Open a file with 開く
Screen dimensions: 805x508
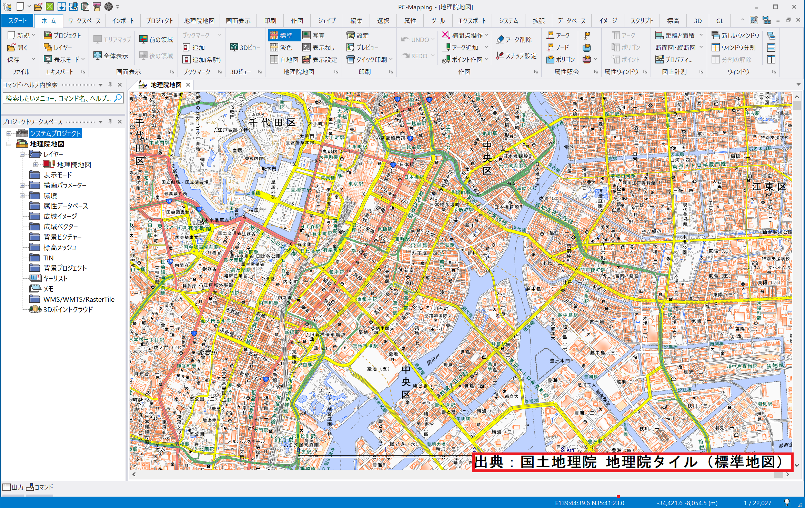17,48
